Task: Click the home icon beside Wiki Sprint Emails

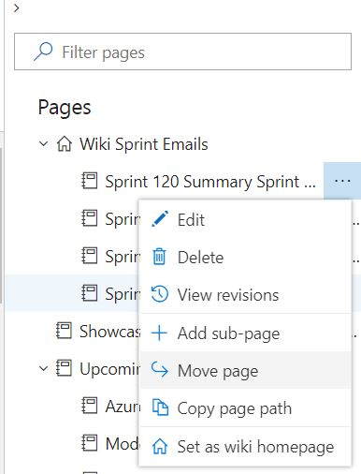Action: tap(65, 144)
